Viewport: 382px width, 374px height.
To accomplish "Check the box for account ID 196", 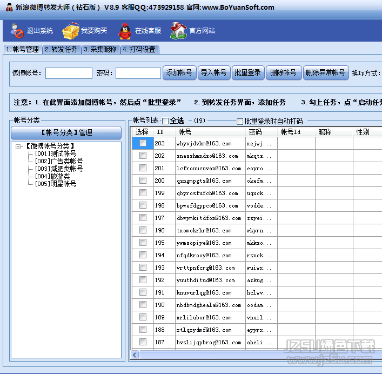I will pyautogui.click(x=143, y=230).
